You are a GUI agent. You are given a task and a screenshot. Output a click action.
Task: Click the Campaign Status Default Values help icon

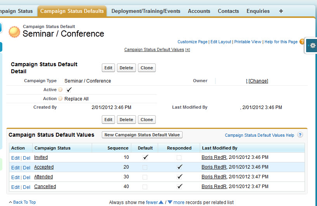[300, 135]
